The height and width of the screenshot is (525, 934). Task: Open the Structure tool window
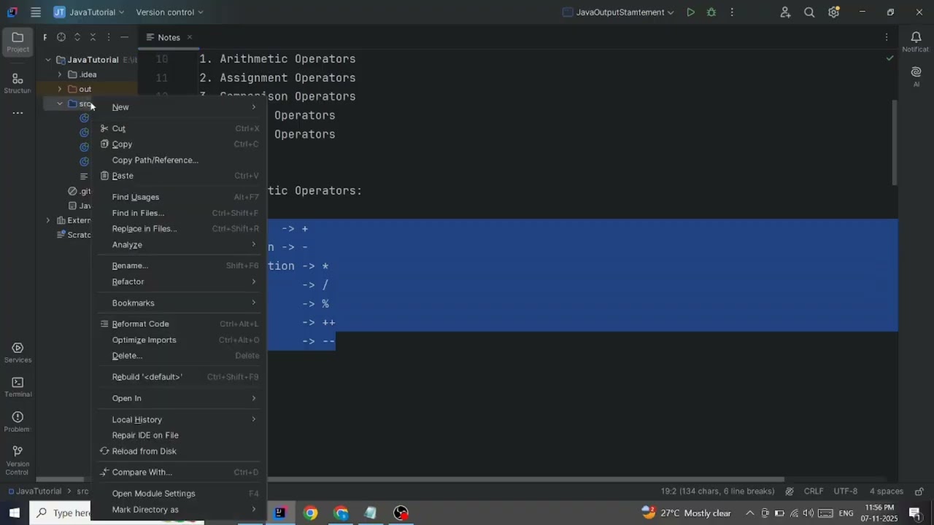click(x=18, y=83)
